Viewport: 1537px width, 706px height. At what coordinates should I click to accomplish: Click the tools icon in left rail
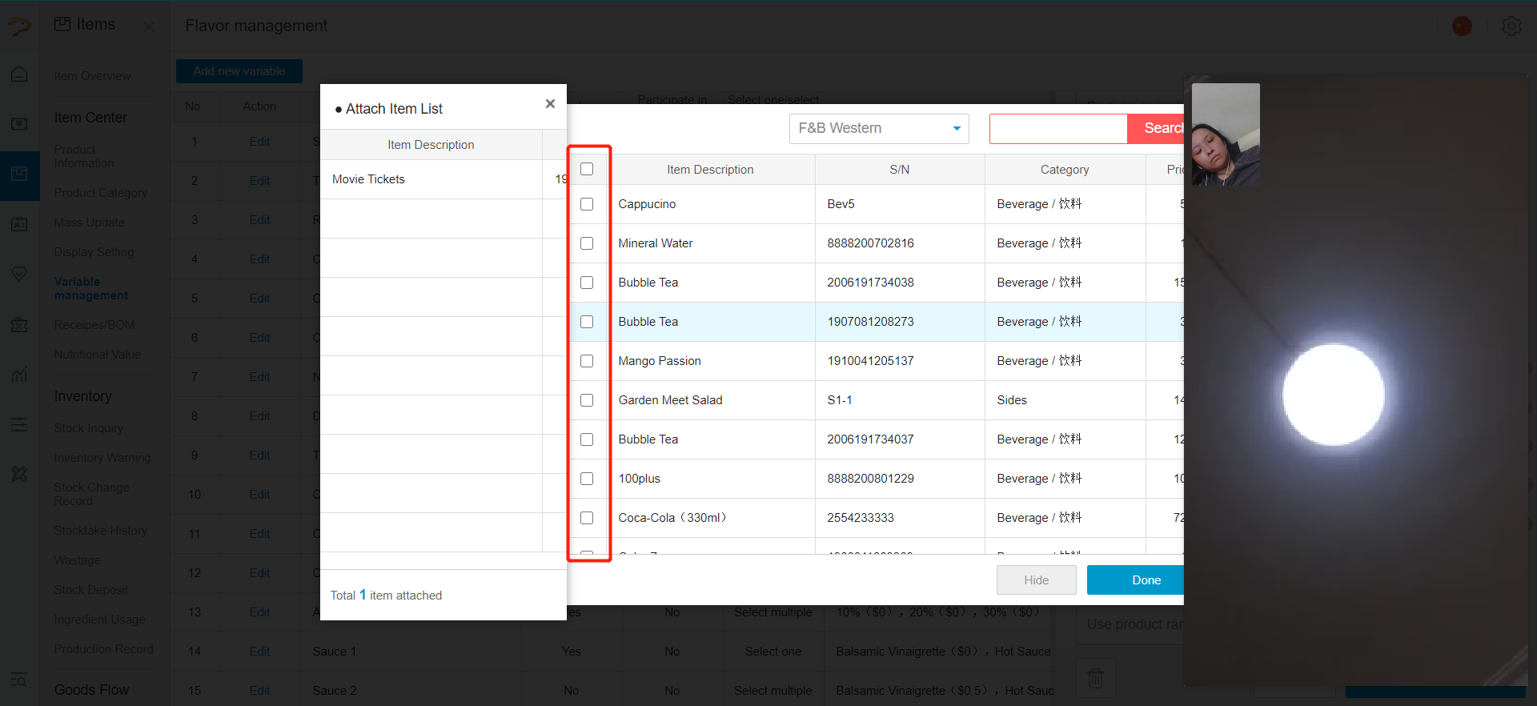19,474
